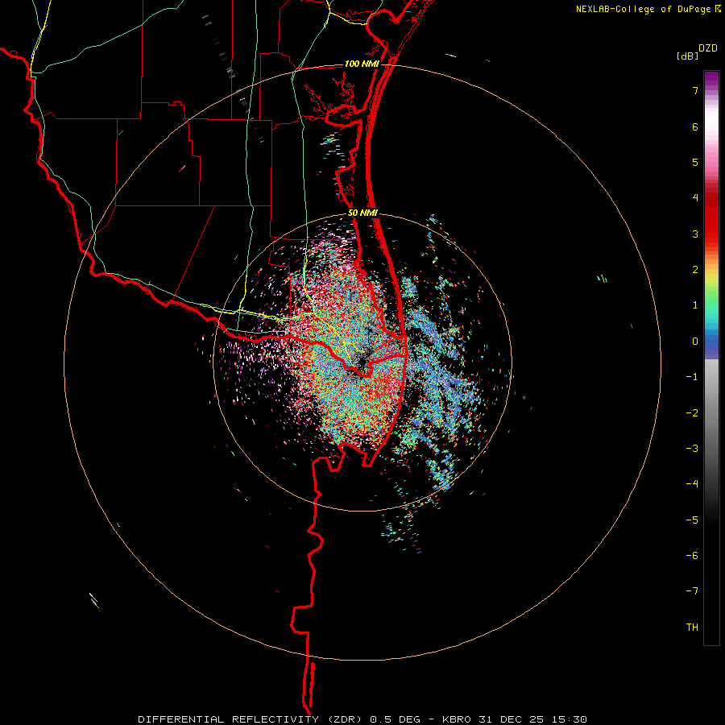The image size is (725, 725).
Task: Click the [dB] unit label
Action: point(688,56)
